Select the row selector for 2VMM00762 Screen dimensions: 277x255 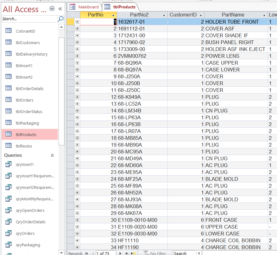coord(70,56)
